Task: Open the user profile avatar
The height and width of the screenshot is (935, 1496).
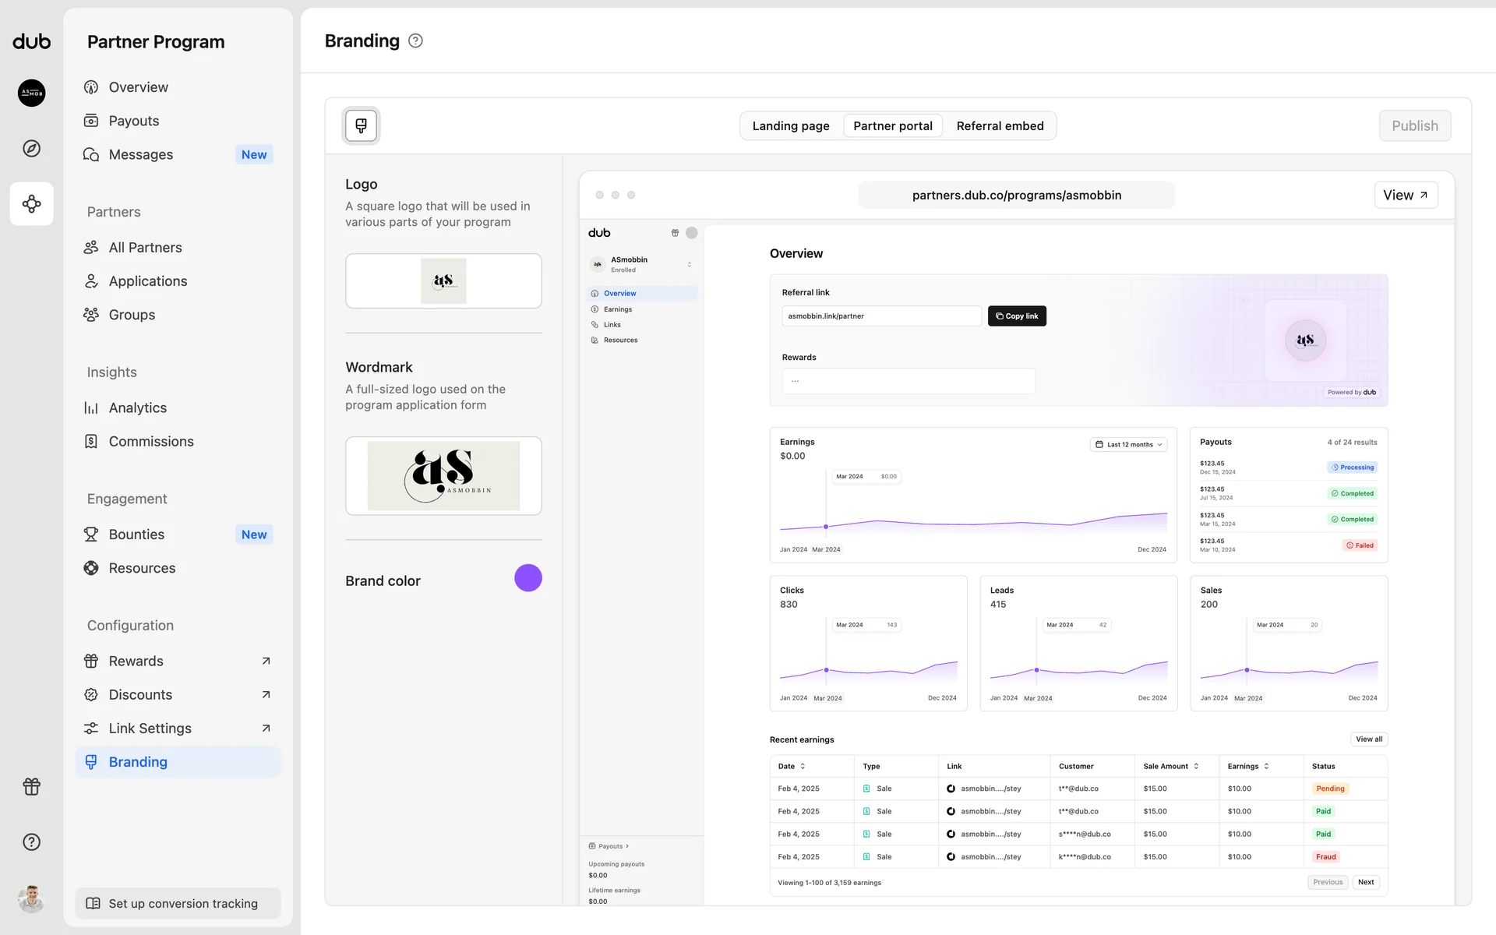Action: (x=31, y=899)
